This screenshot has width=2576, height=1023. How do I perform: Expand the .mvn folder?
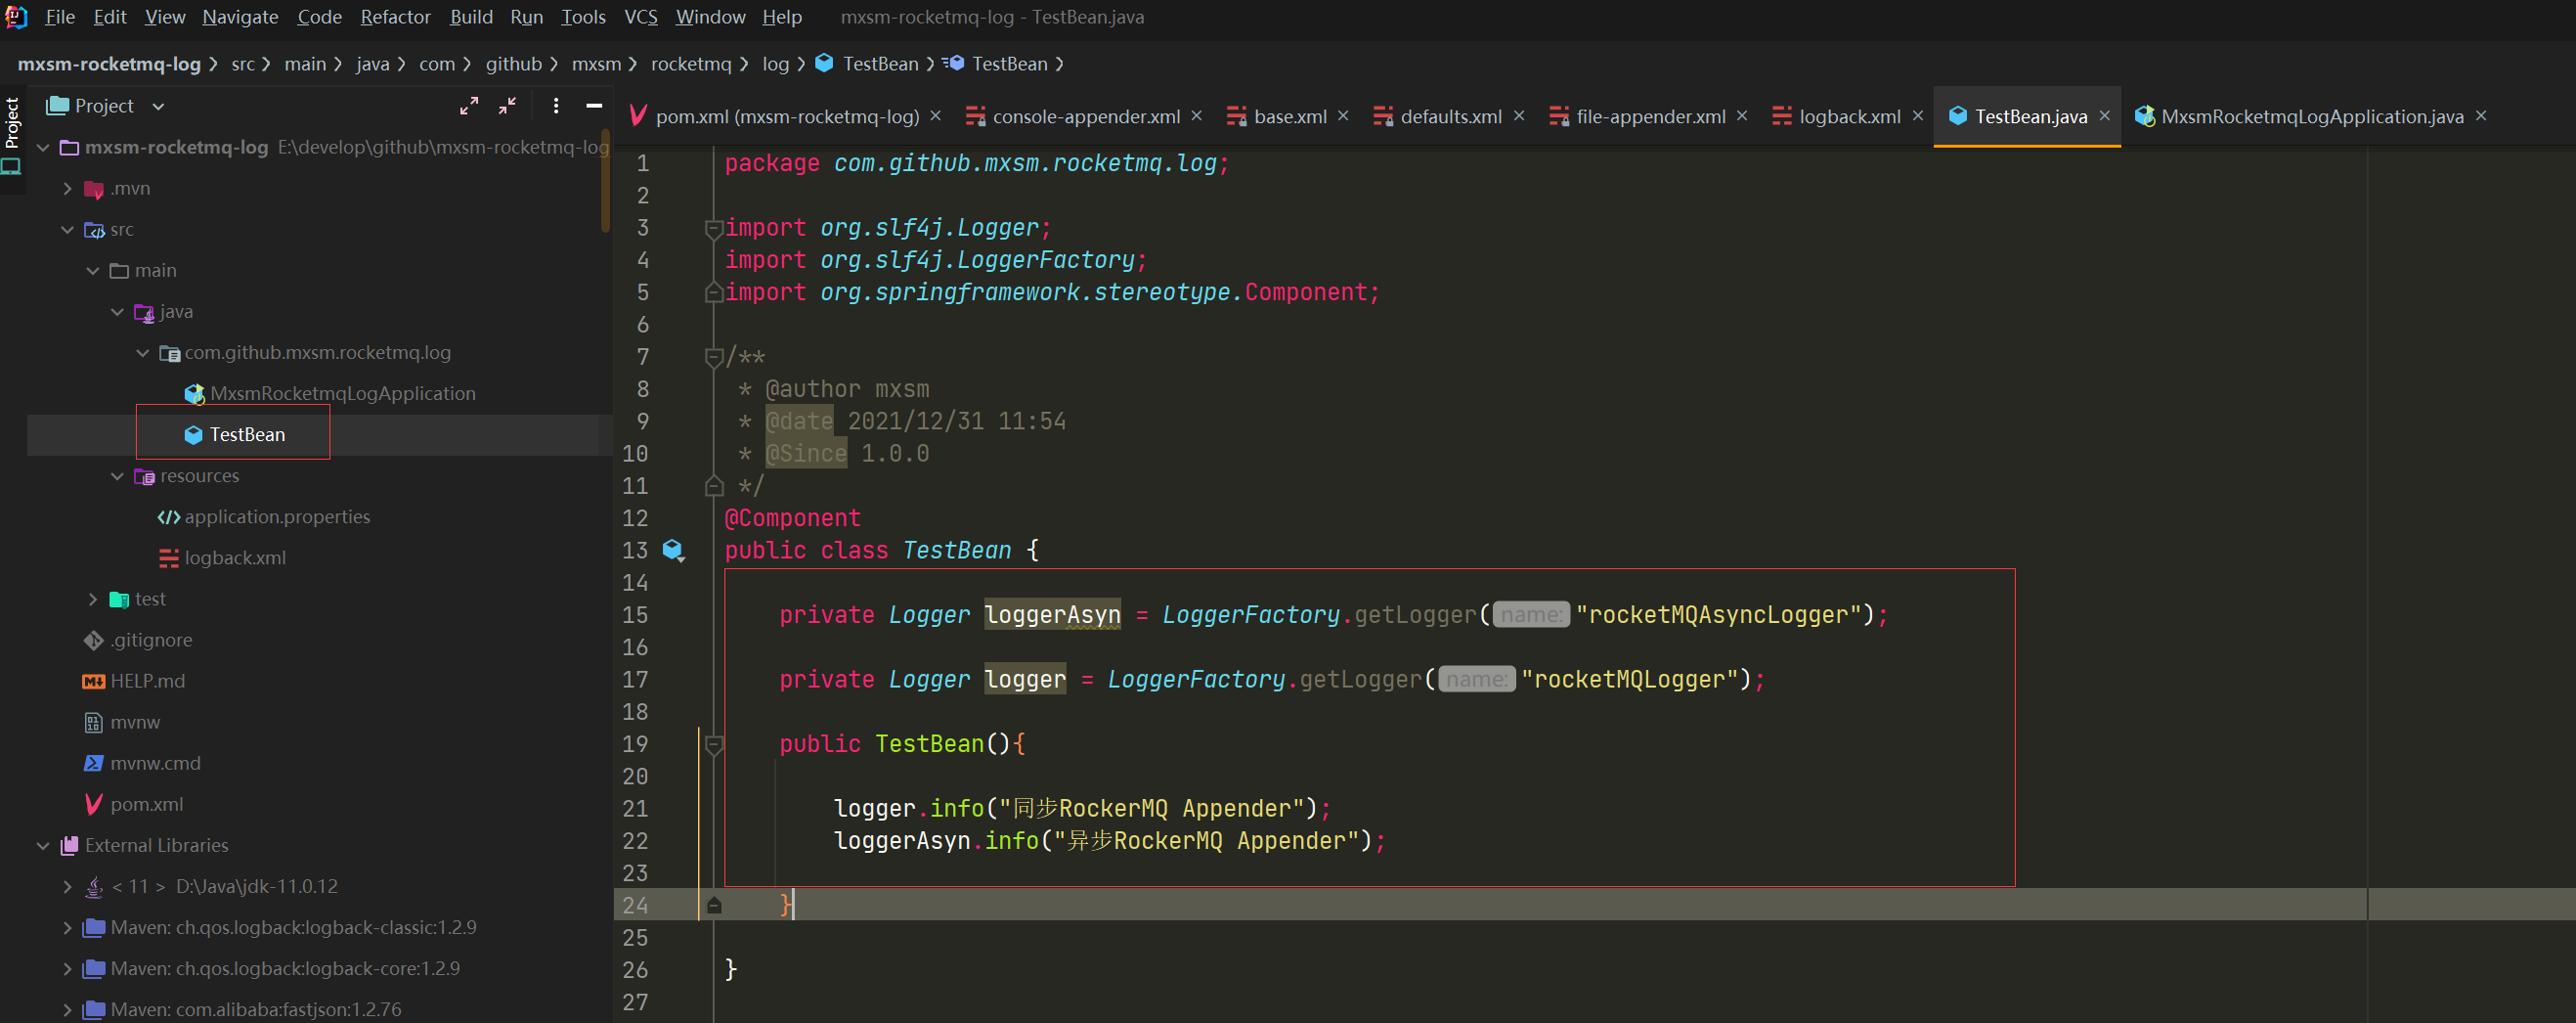(x=67, y=188)
